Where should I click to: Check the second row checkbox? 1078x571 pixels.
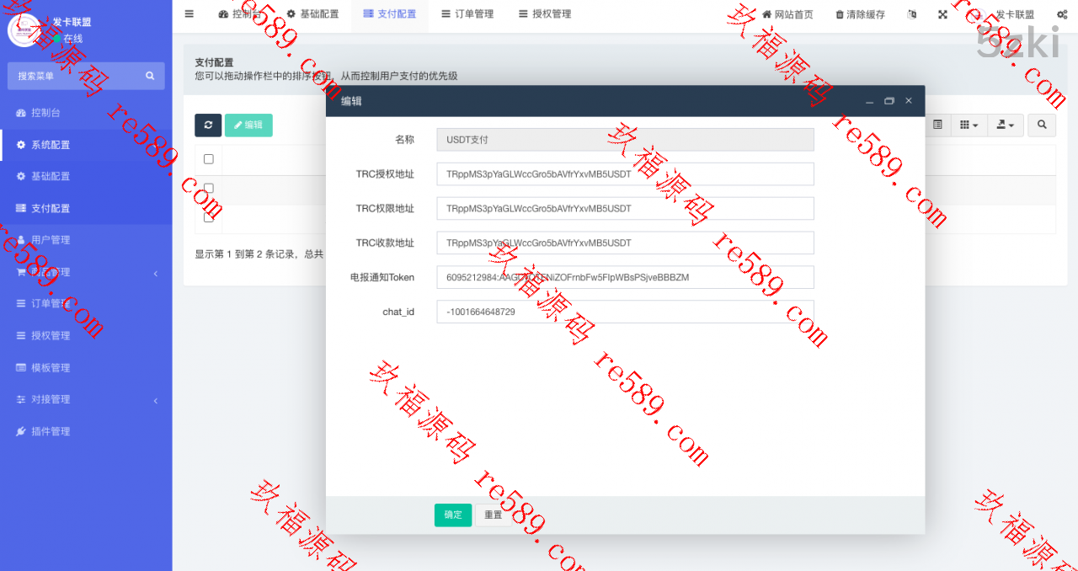click(x=209, y=217)
